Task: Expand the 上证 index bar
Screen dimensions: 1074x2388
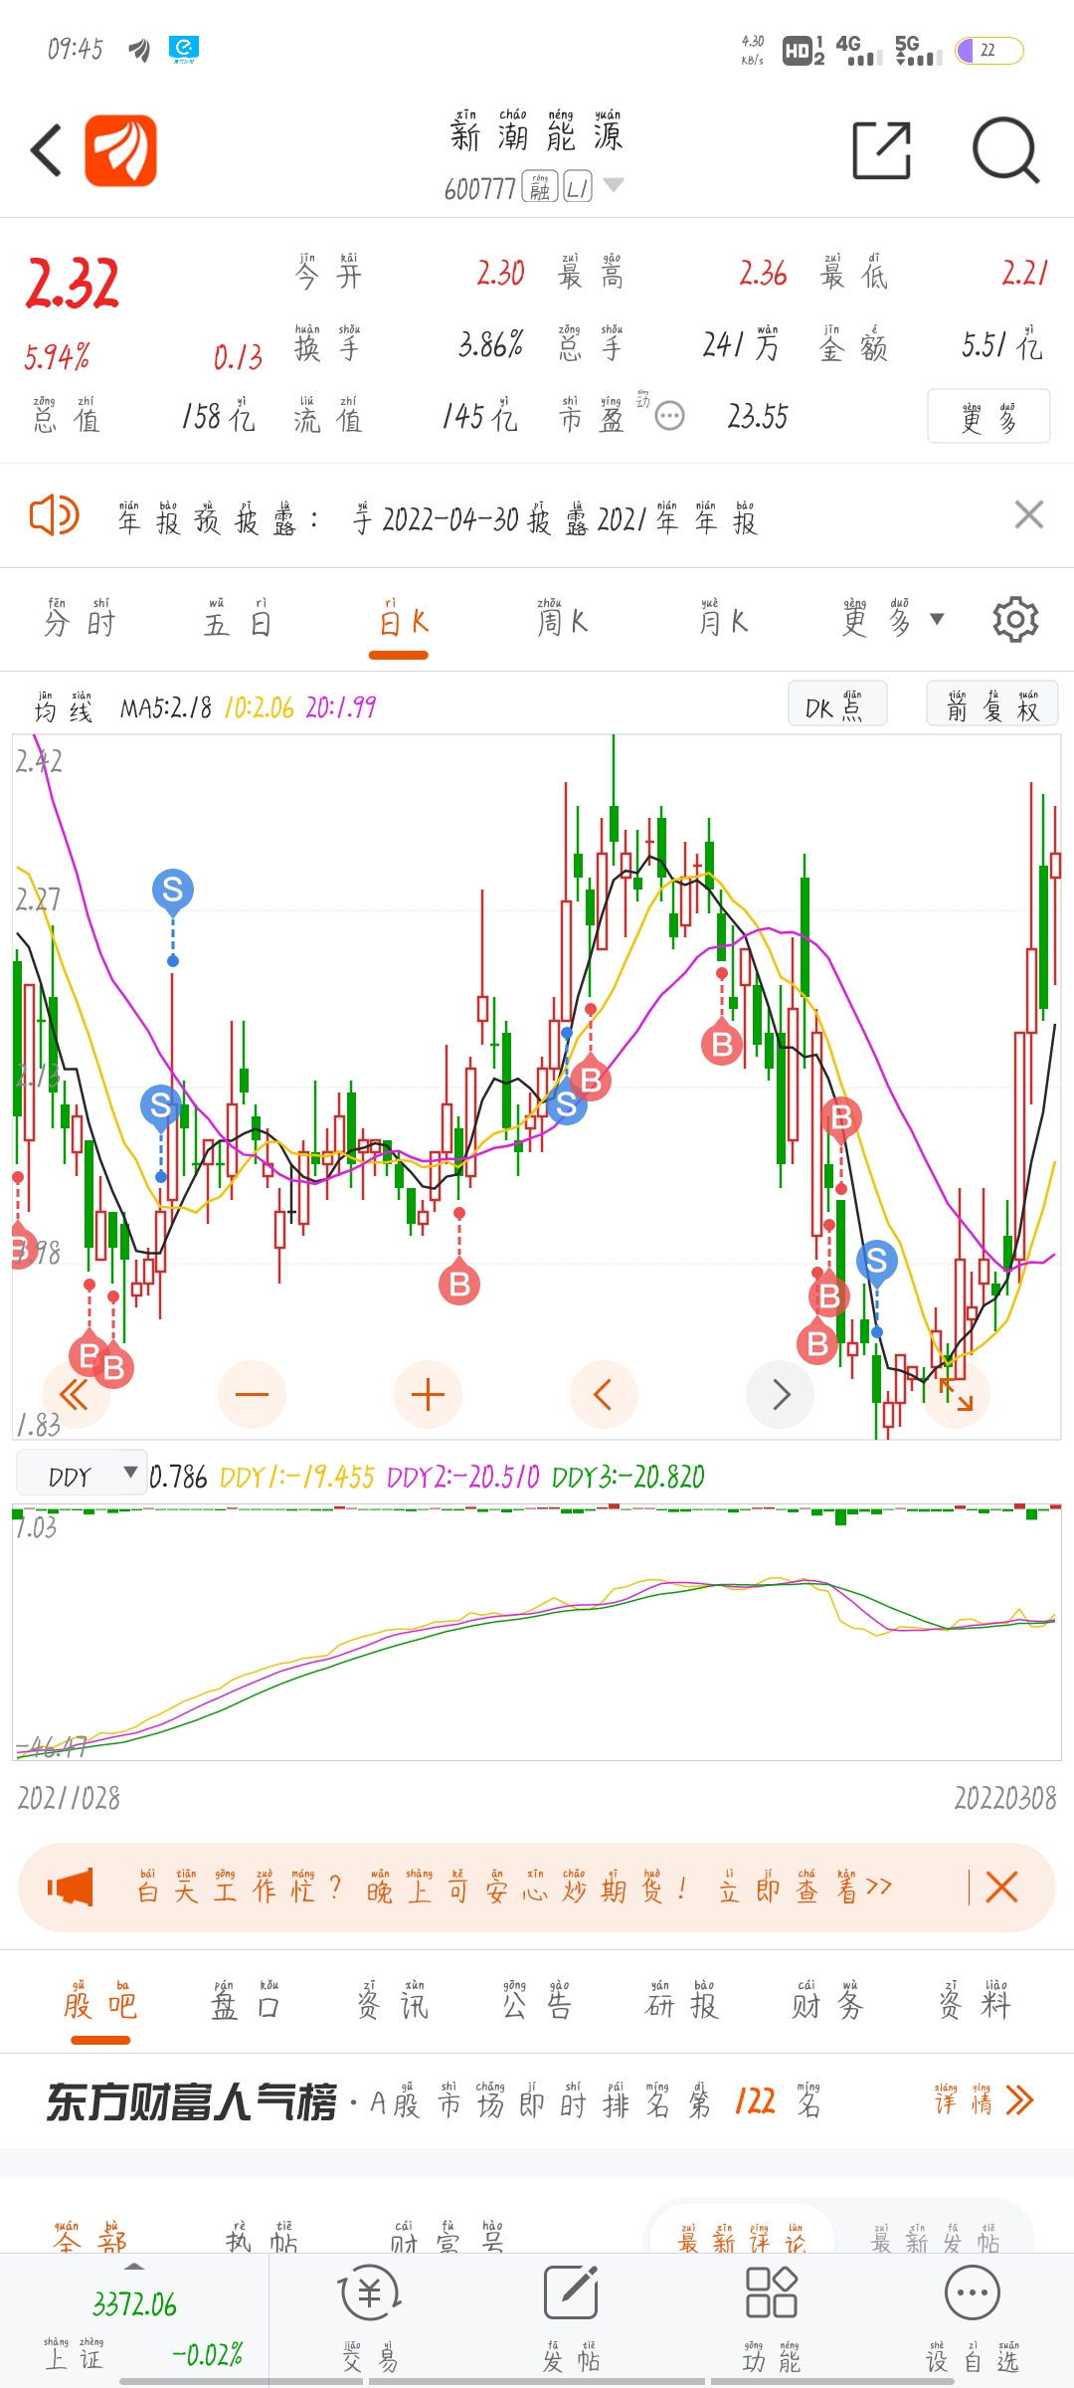Action: [134, 2320]
